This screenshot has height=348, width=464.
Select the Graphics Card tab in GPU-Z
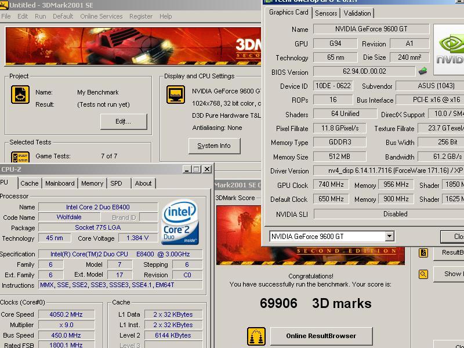coord(288,12)
